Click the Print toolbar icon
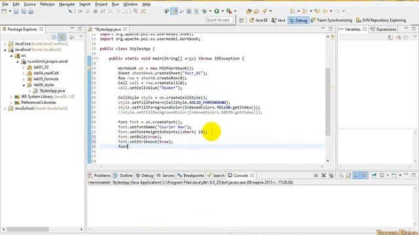 click(x=31, y=11)
